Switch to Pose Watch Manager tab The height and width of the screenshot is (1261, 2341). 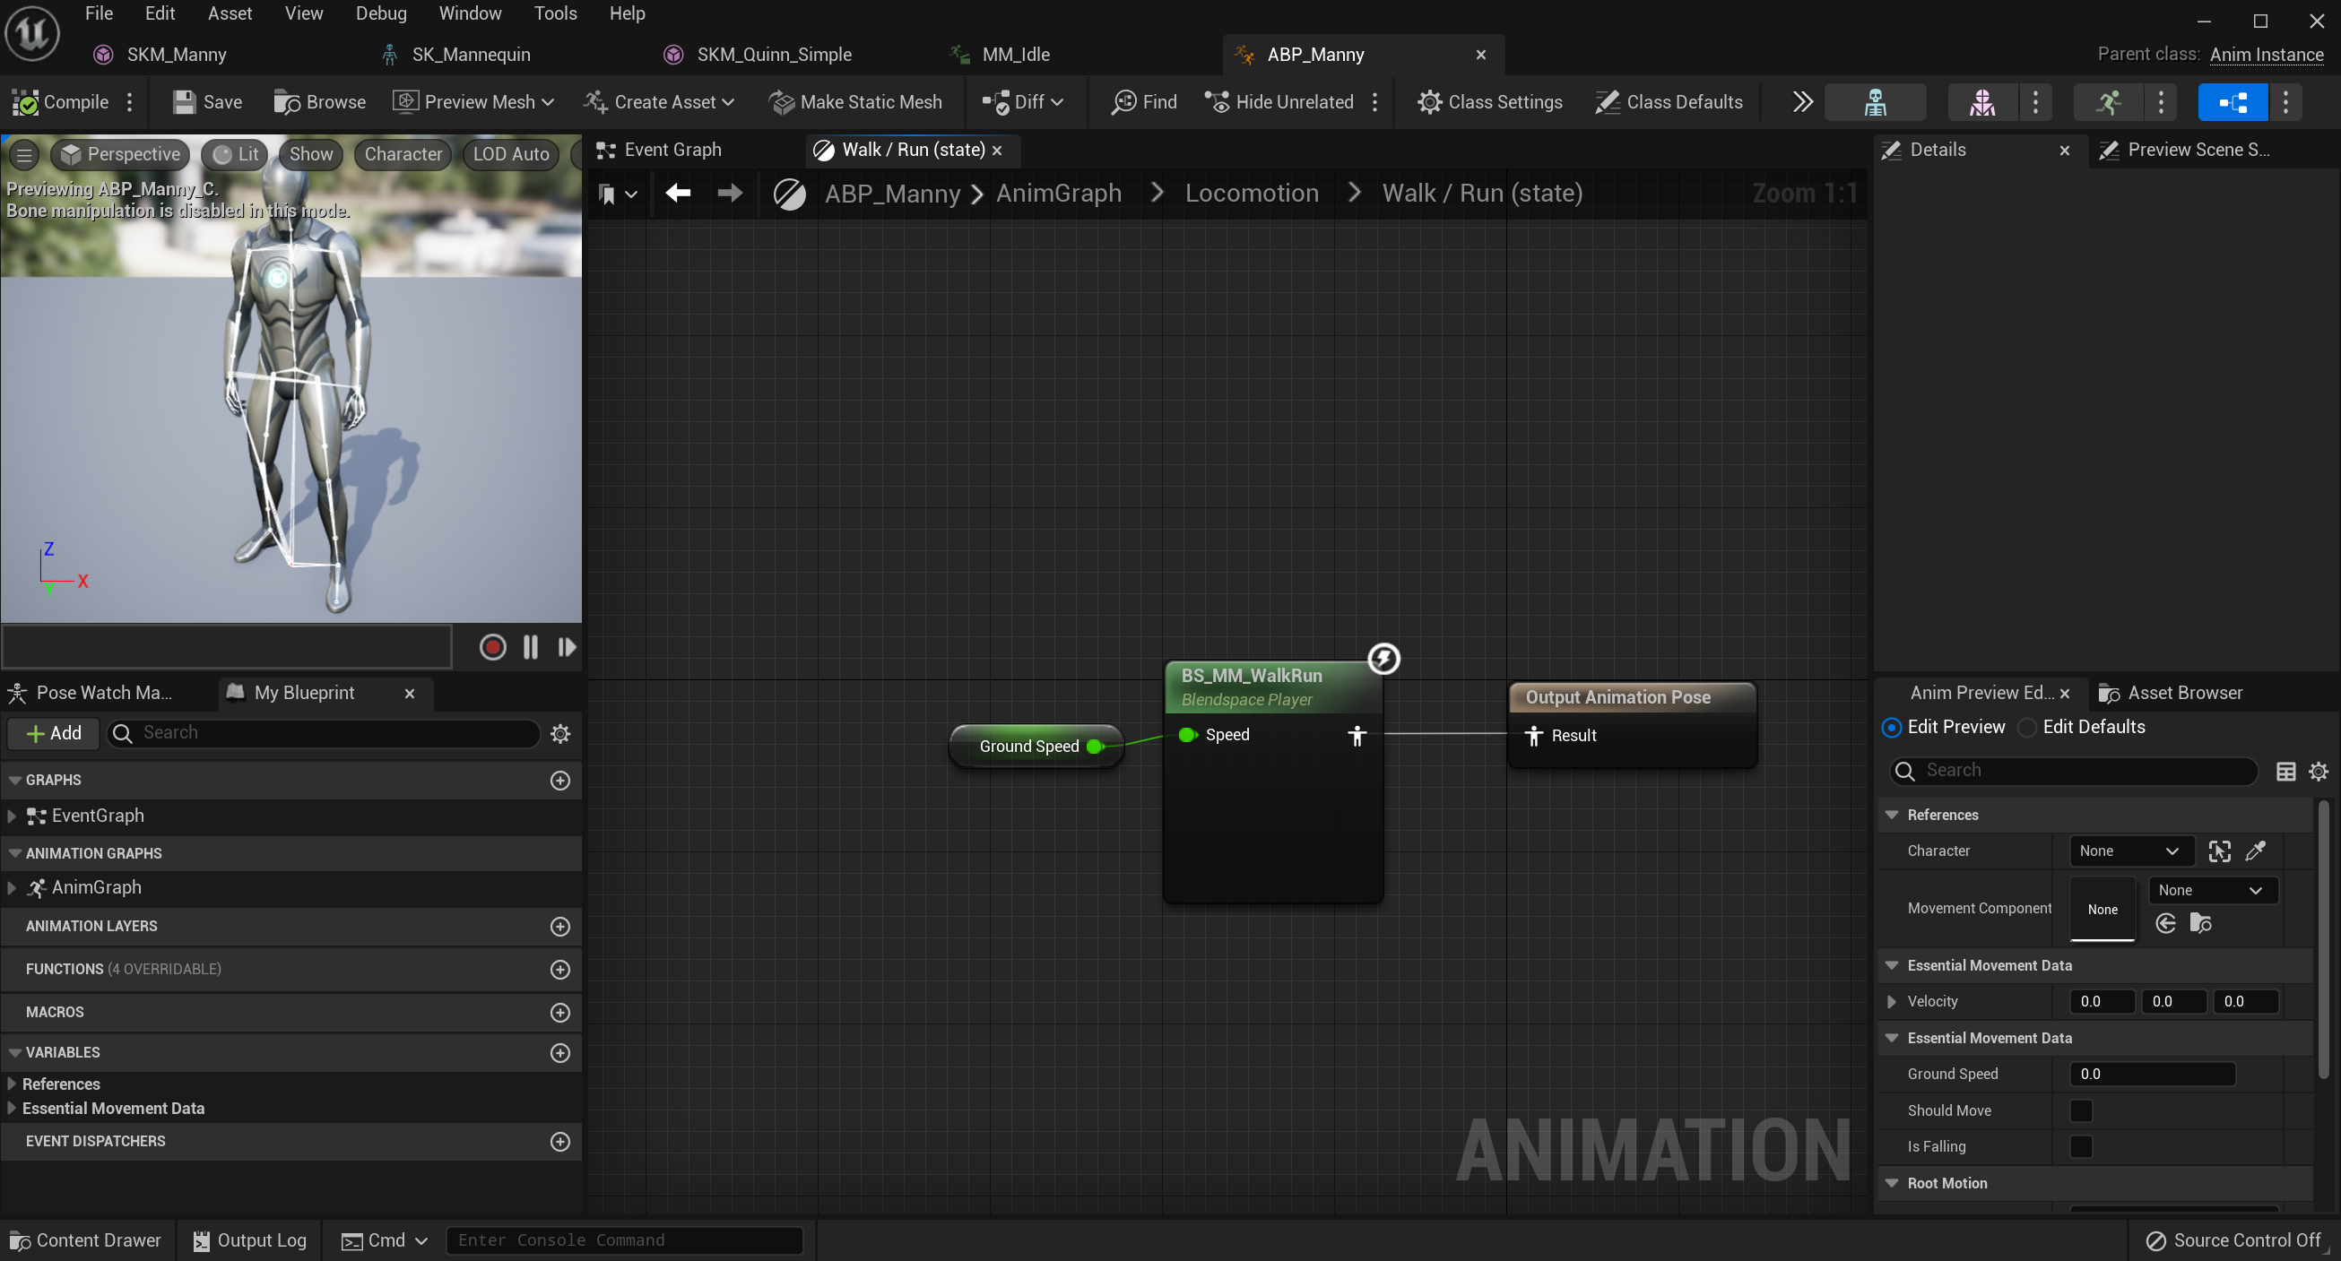(91, 693)
